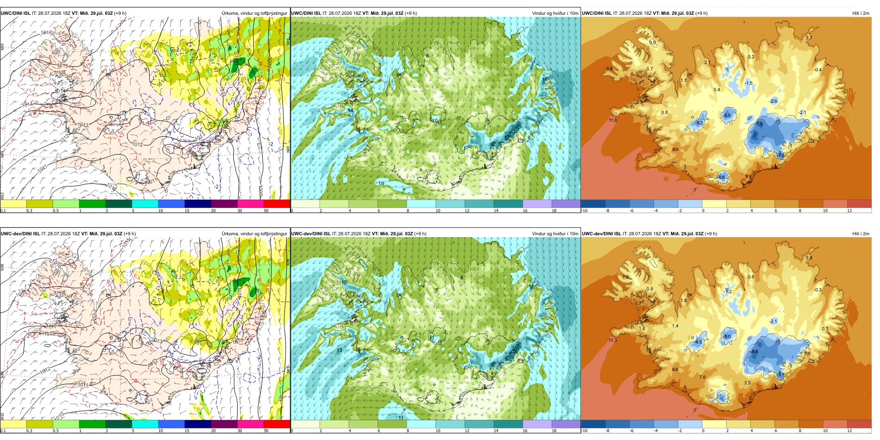The height and width of the screenshot is (440, 880).
Task: Click the red 50 swatch in UWC/DINI precipitation legend
Action: tap(277, 204)
